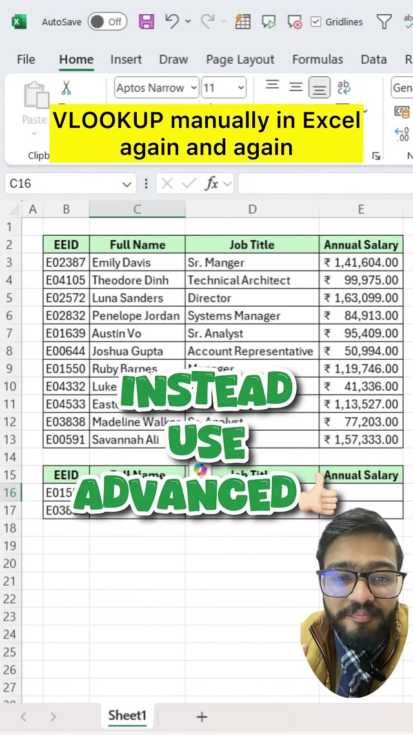413x735 pixels.
Task: Click the Cut scissors icon
Action: pos(66,88)
